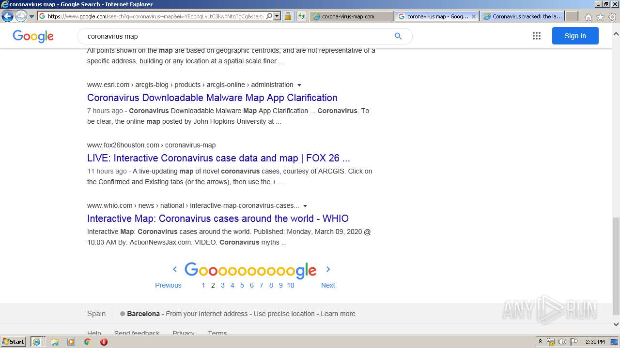Viewport: 620px width, 348px height.
Task: Click the Previous page chevron arrow
Action: pos(175,269)
